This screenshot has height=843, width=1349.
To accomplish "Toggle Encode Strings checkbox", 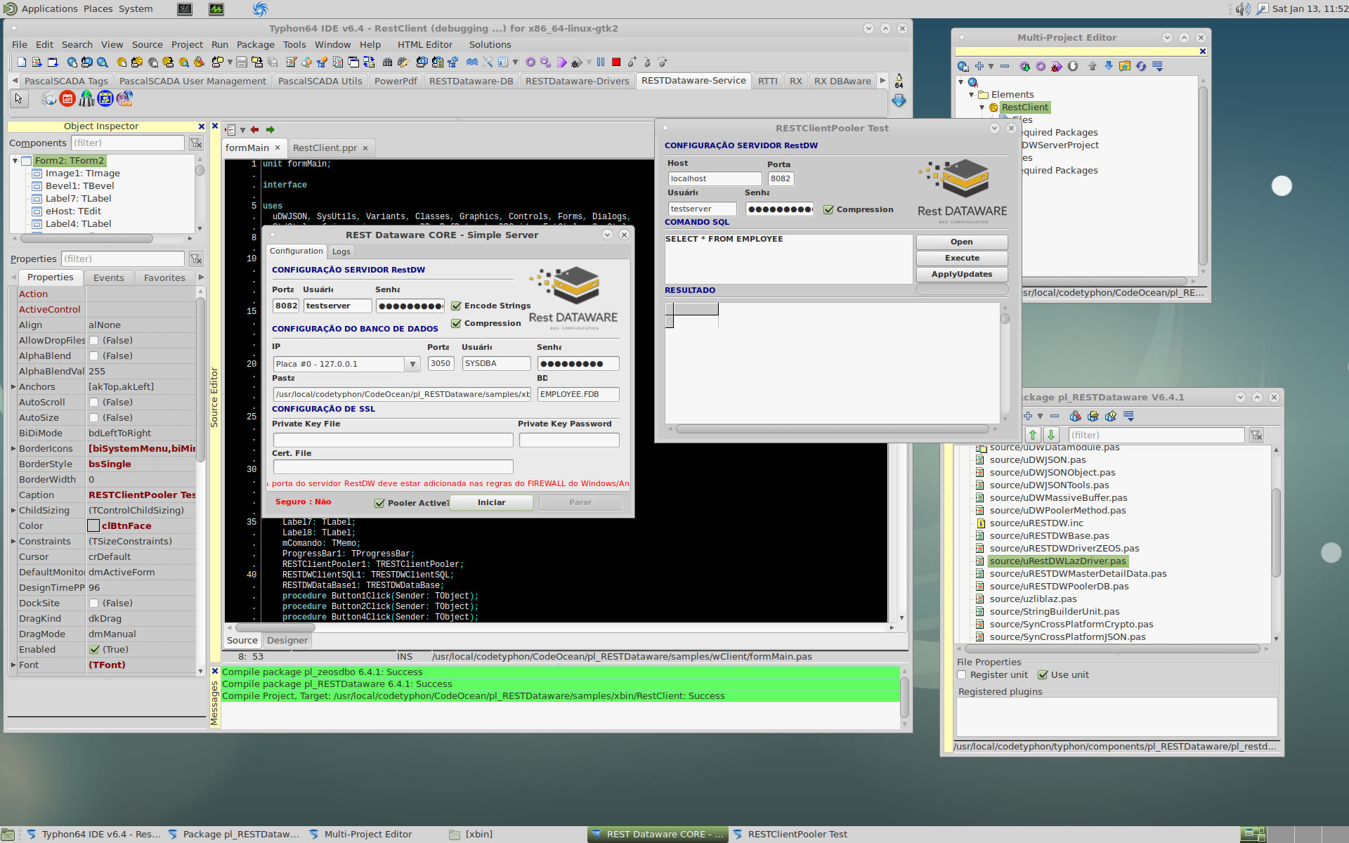I will (457, 306).
